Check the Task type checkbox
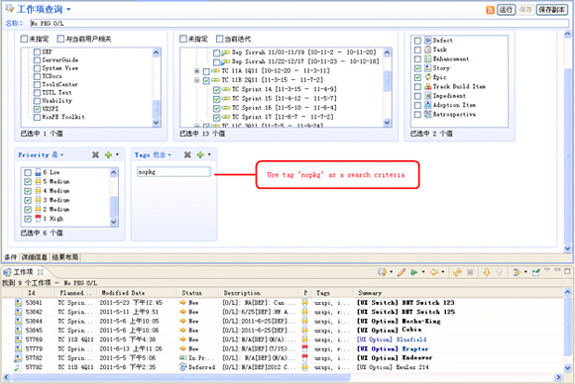Viewport: 575px width, 384px height. 417,49
